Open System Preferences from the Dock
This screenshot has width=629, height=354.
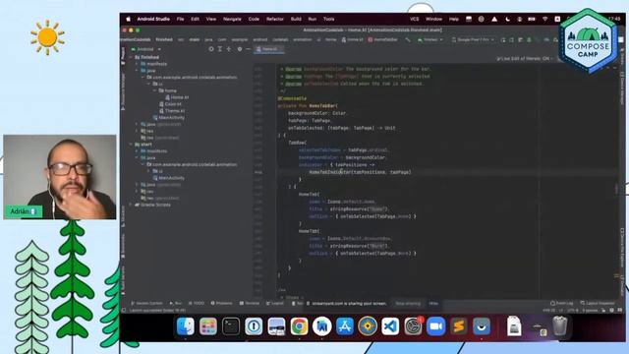(413, 326)
